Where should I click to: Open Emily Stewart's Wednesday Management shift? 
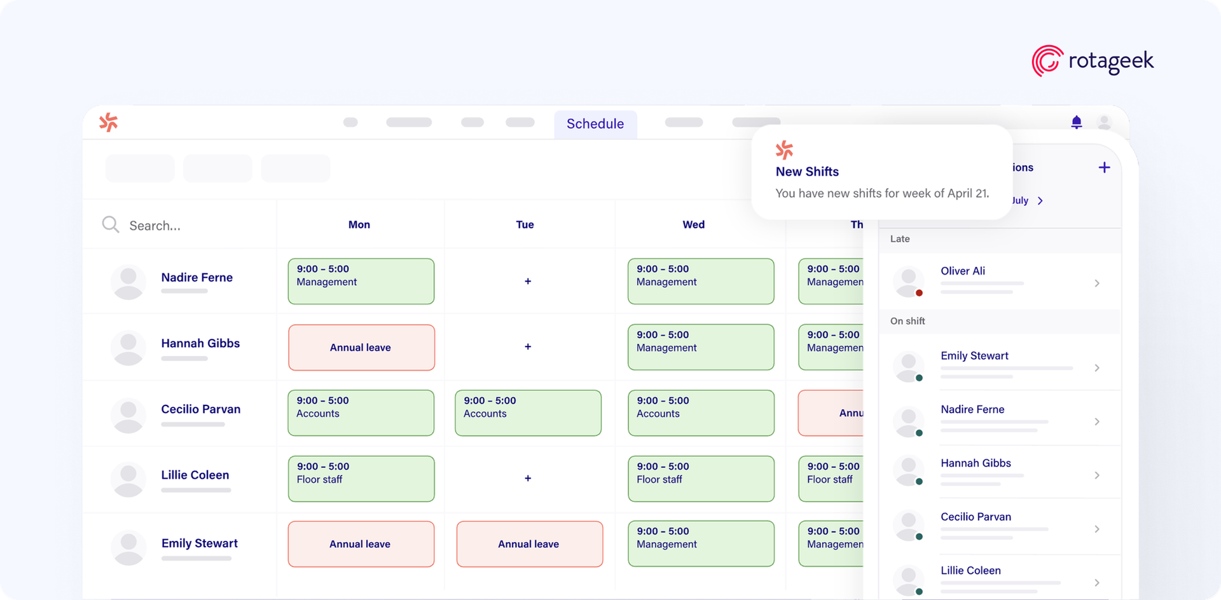click(701, 544)
